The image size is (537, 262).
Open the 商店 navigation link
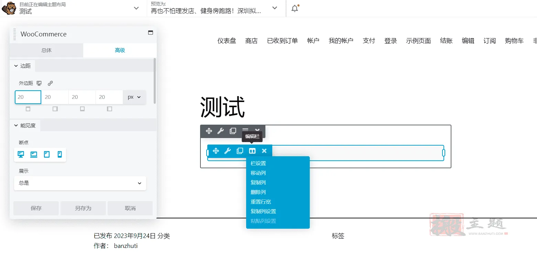[x=251, y=41]
